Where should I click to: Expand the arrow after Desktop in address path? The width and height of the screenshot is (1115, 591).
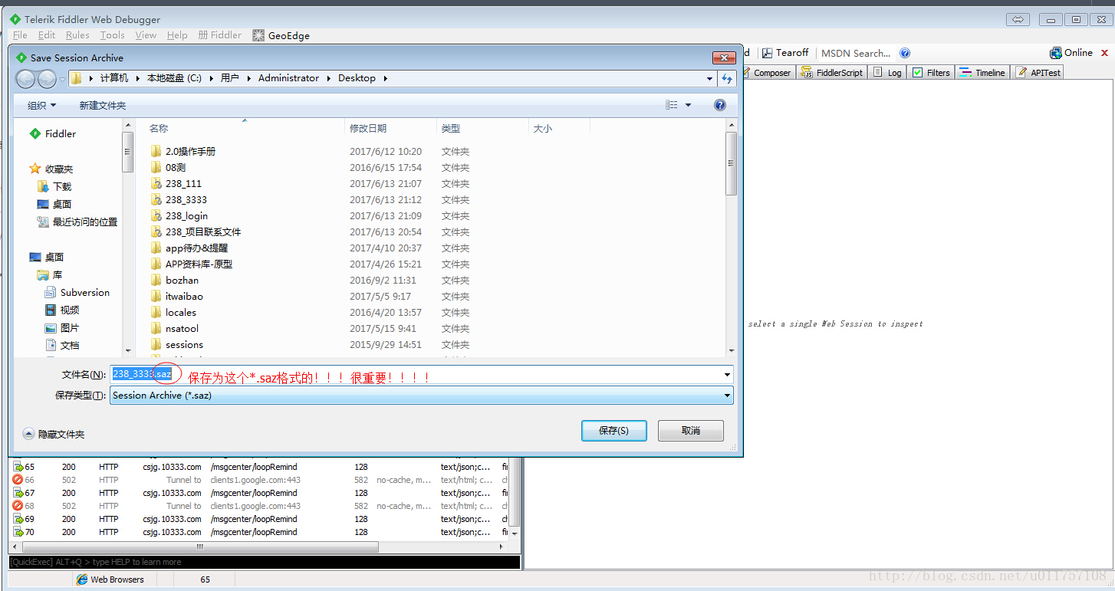tap(385, 78)
